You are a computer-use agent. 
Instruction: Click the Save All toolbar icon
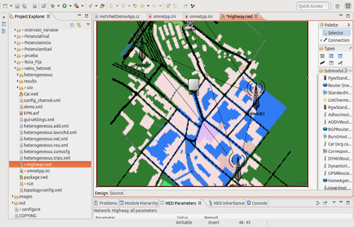tap(24, 6)
